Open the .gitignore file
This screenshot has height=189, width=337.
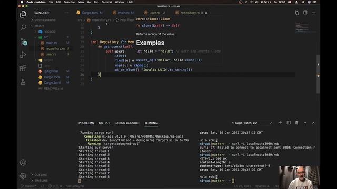[51, 71]
